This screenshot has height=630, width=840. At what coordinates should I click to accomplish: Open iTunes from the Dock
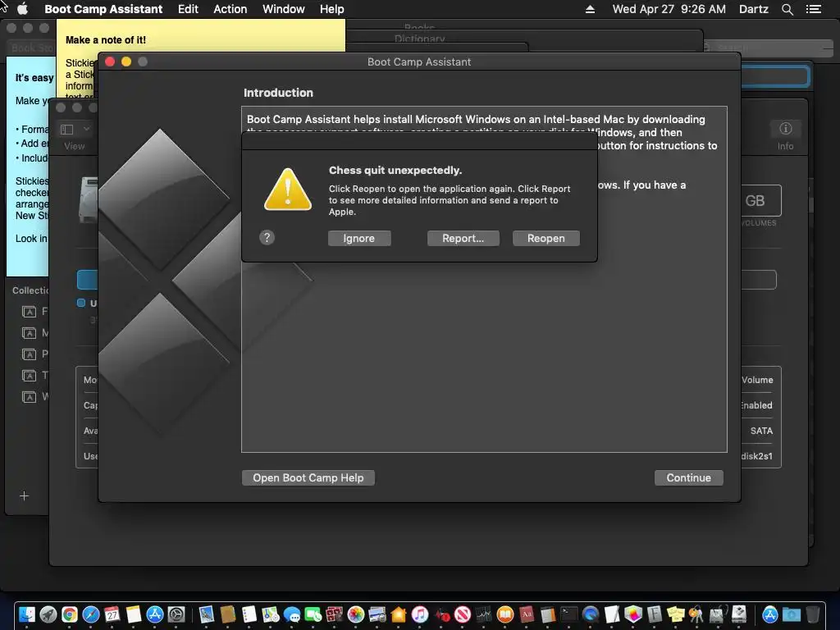420,614
